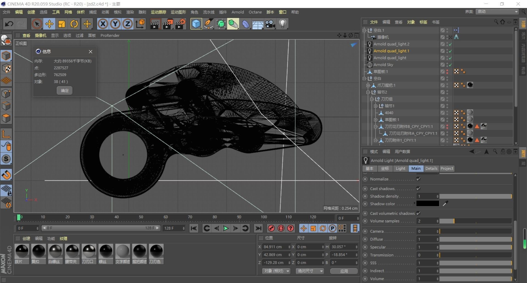Viewport: 527px width, 283px height.
Task: Select the Rotate tool
Action: pyautogui.click(x=74, y=24)
